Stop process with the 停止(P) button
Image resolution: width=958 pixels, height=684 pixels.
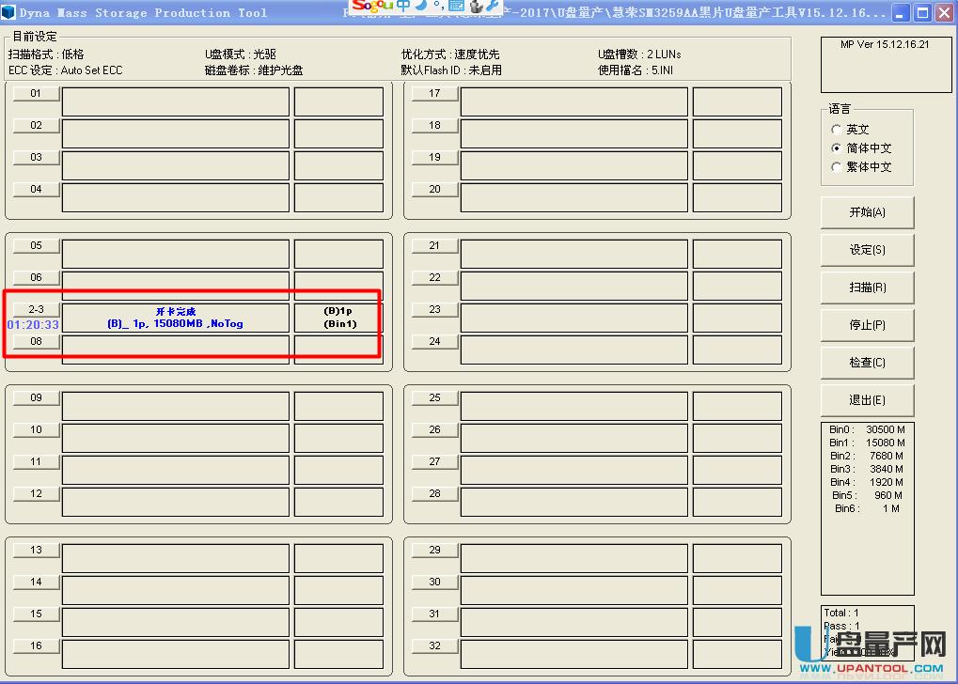click(866, 324)
